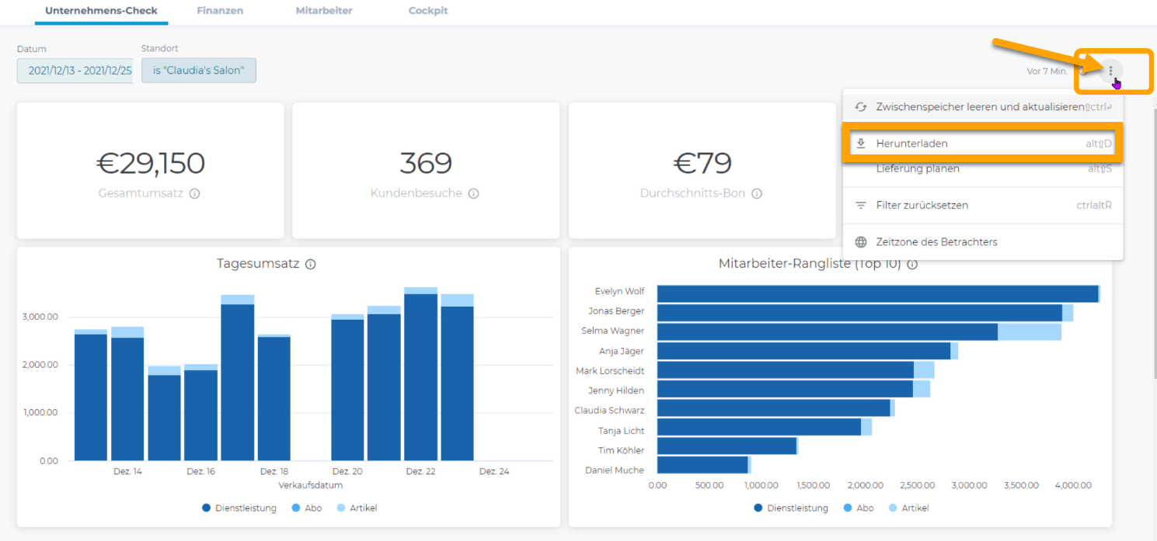
Task: Open the Tagesumsatz chart info icon
Action: pos(310,264)
